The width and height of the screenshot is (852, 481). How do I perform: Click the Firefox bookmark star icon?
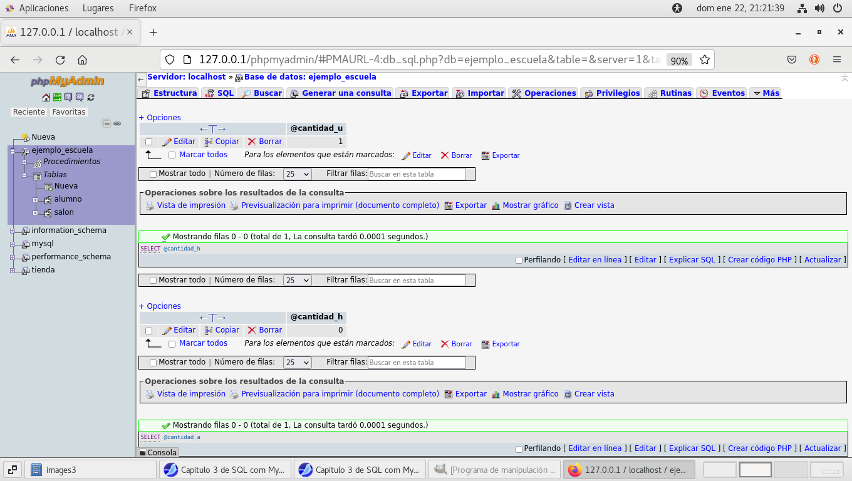pyautogui.click(x=705, y=60)
